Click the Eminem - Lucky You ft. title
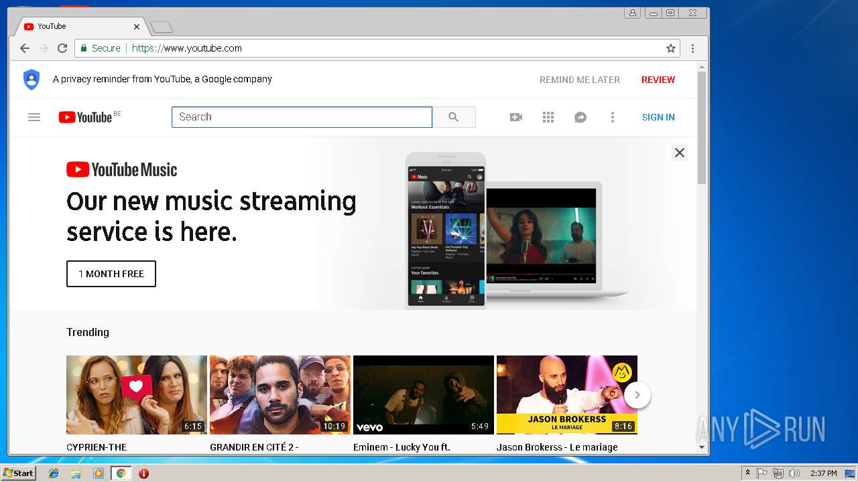 402,447
